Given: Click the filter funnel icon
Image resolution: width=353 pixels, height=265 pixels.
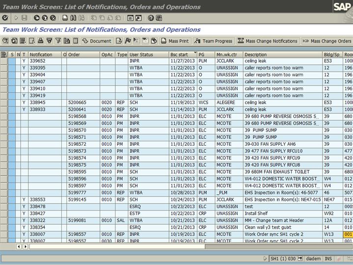Looking at the screenshot, I should click(58, 41).
